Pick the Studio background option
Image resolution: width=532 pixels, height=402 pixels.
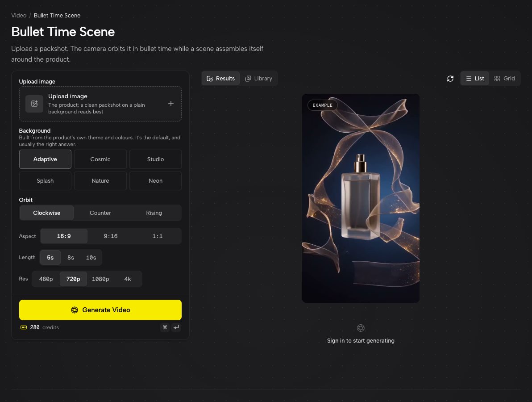(x=155, y=159)
